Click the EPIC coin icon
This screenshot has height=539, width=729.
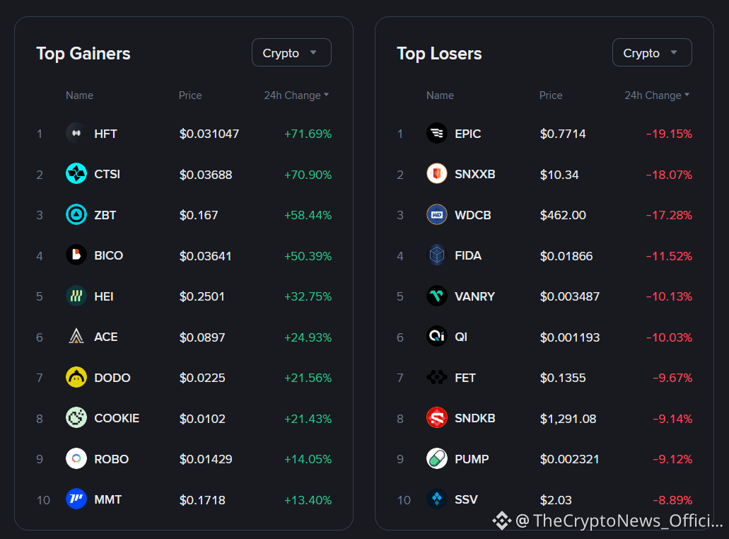[x=436, y=134]
